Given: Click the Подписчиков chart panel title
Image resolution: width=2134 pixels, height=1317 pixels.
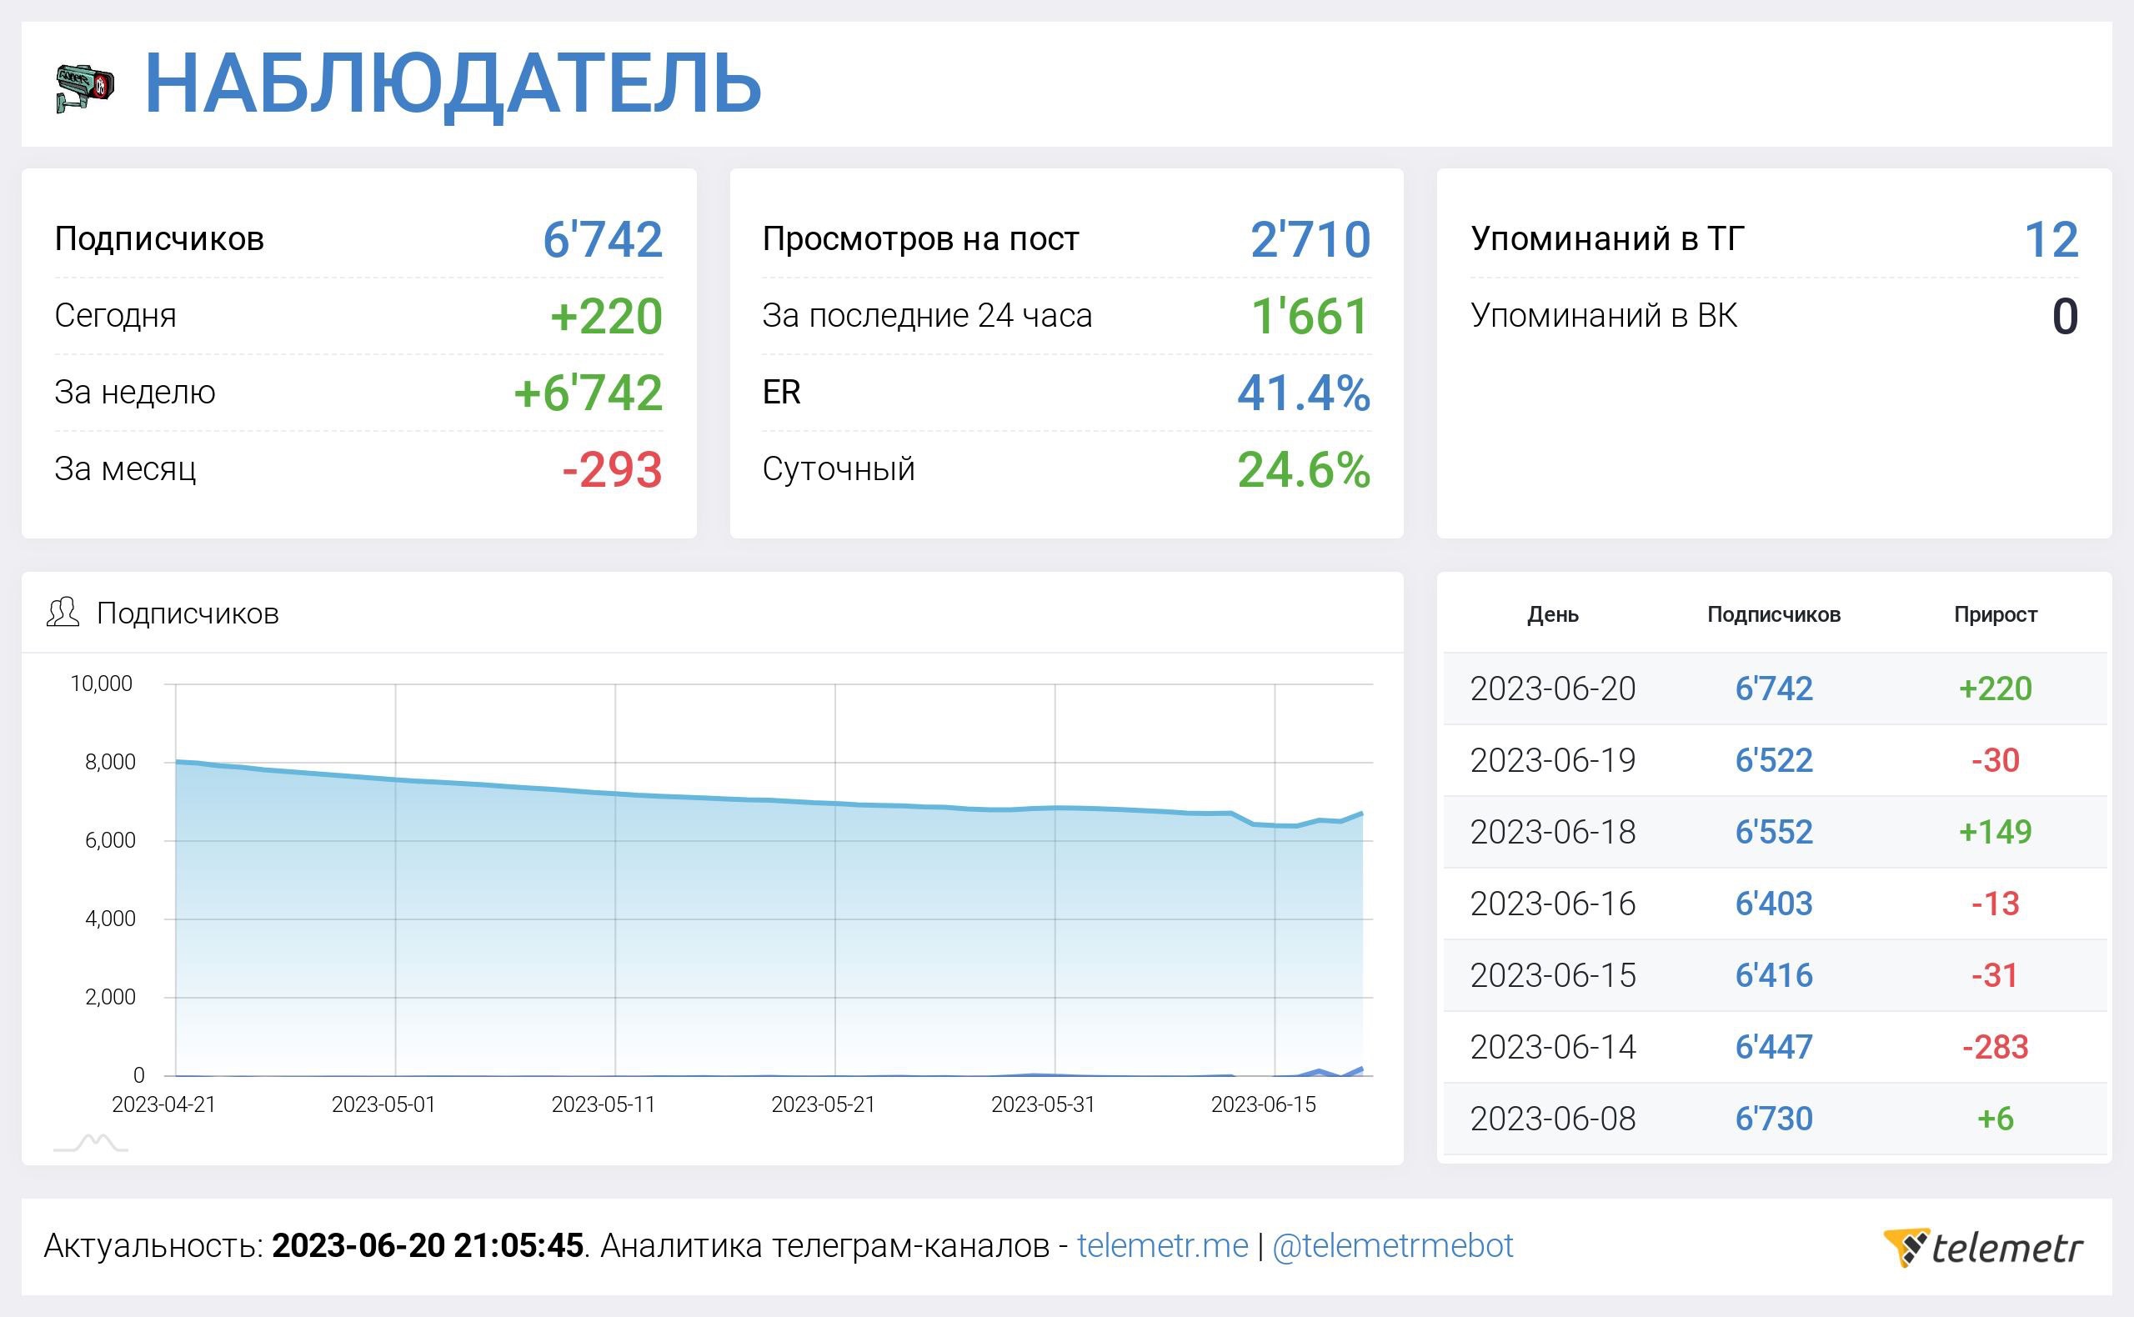Looking at the screenshot, I should click(x=188, y=614).
